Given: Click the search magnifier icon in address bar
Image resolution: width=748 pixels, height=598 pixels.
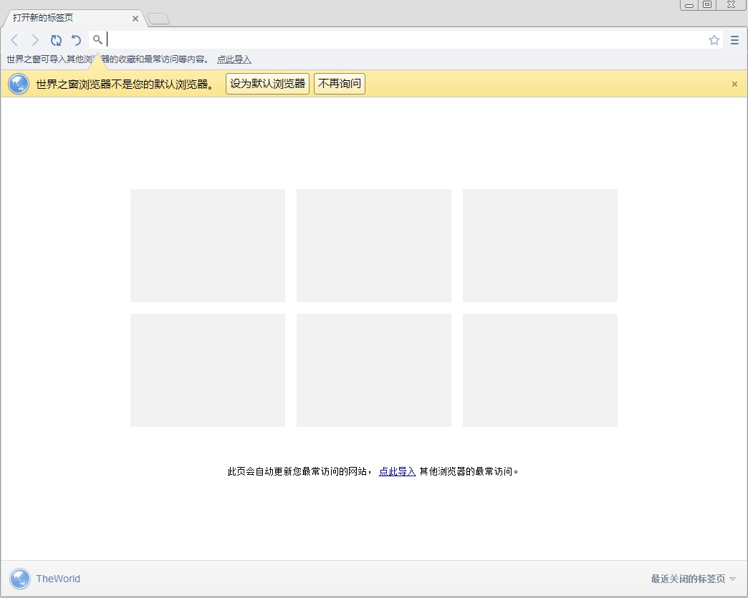Looking at the screenshot, I should coord(97,39).
